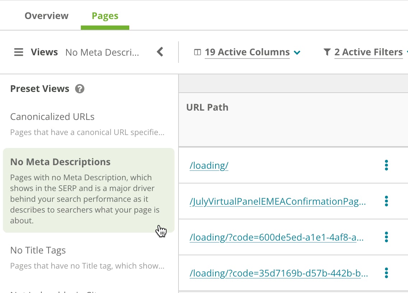Open Preset Views help question icon
Viewport: 408px width, 293px height.
80,89
